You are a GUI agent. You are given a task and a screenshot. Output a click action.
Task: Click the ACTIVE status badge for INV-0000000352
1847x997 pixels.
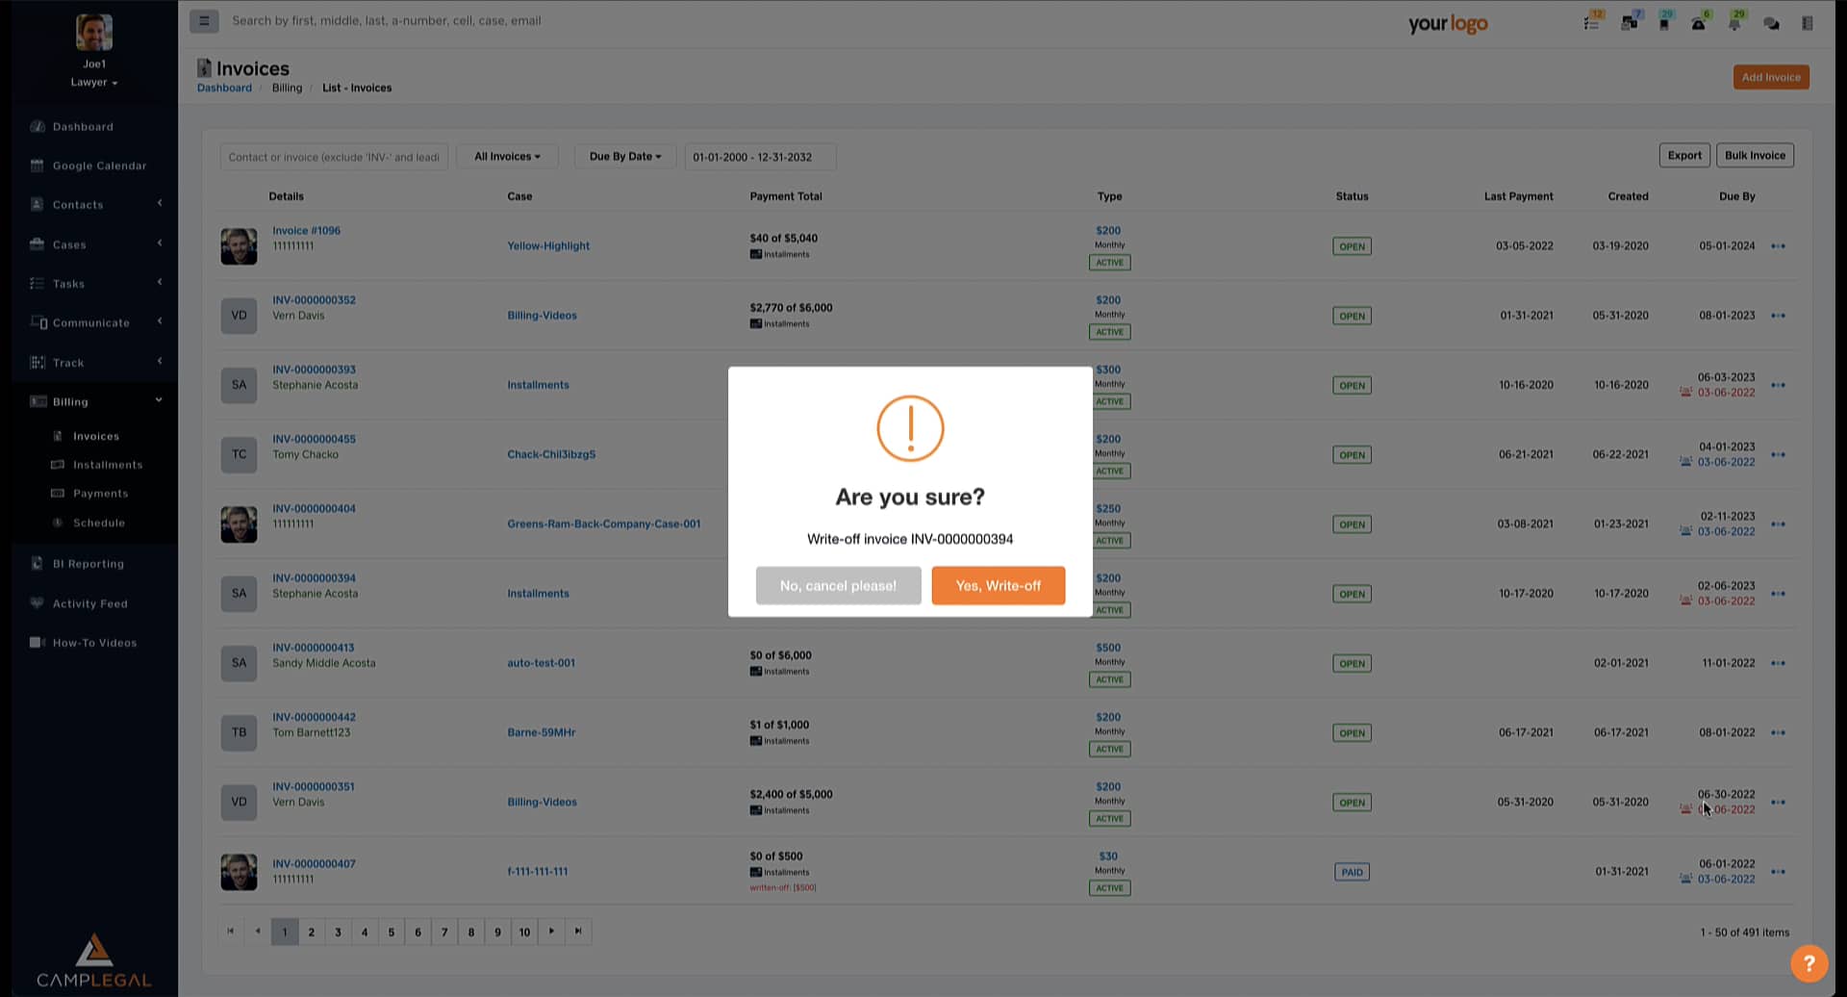1108,331
